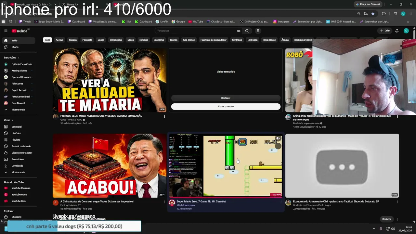Viewport: 416px width, 234px height.
Task: Open the Instagram bookmark
Action: click(281, 22)
